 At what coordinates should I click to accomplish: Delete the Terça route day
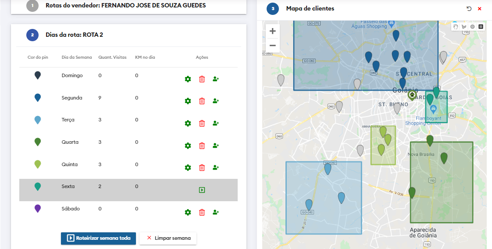point(202,124)
